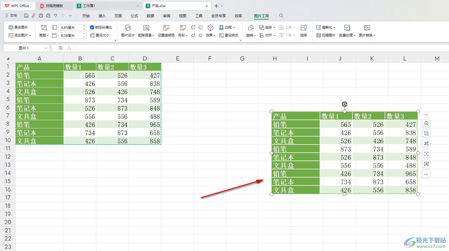Click cell A10 containing 文具盒

tap(40, 141)
